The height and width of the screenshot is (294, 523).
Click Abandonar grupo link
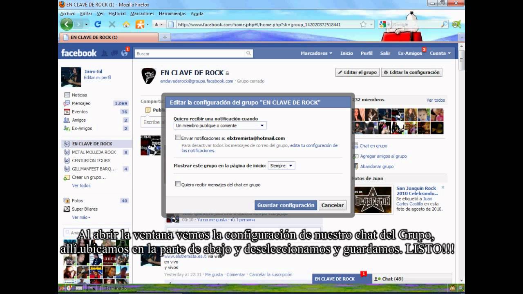(377, 167)
